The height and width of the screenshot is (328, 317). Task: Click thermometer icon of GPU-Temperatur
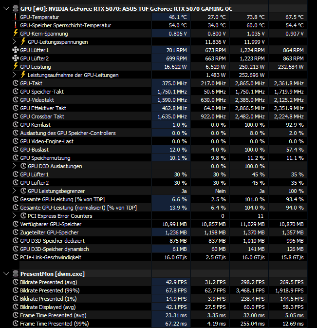pyautogui.click(x=16, y=17)
